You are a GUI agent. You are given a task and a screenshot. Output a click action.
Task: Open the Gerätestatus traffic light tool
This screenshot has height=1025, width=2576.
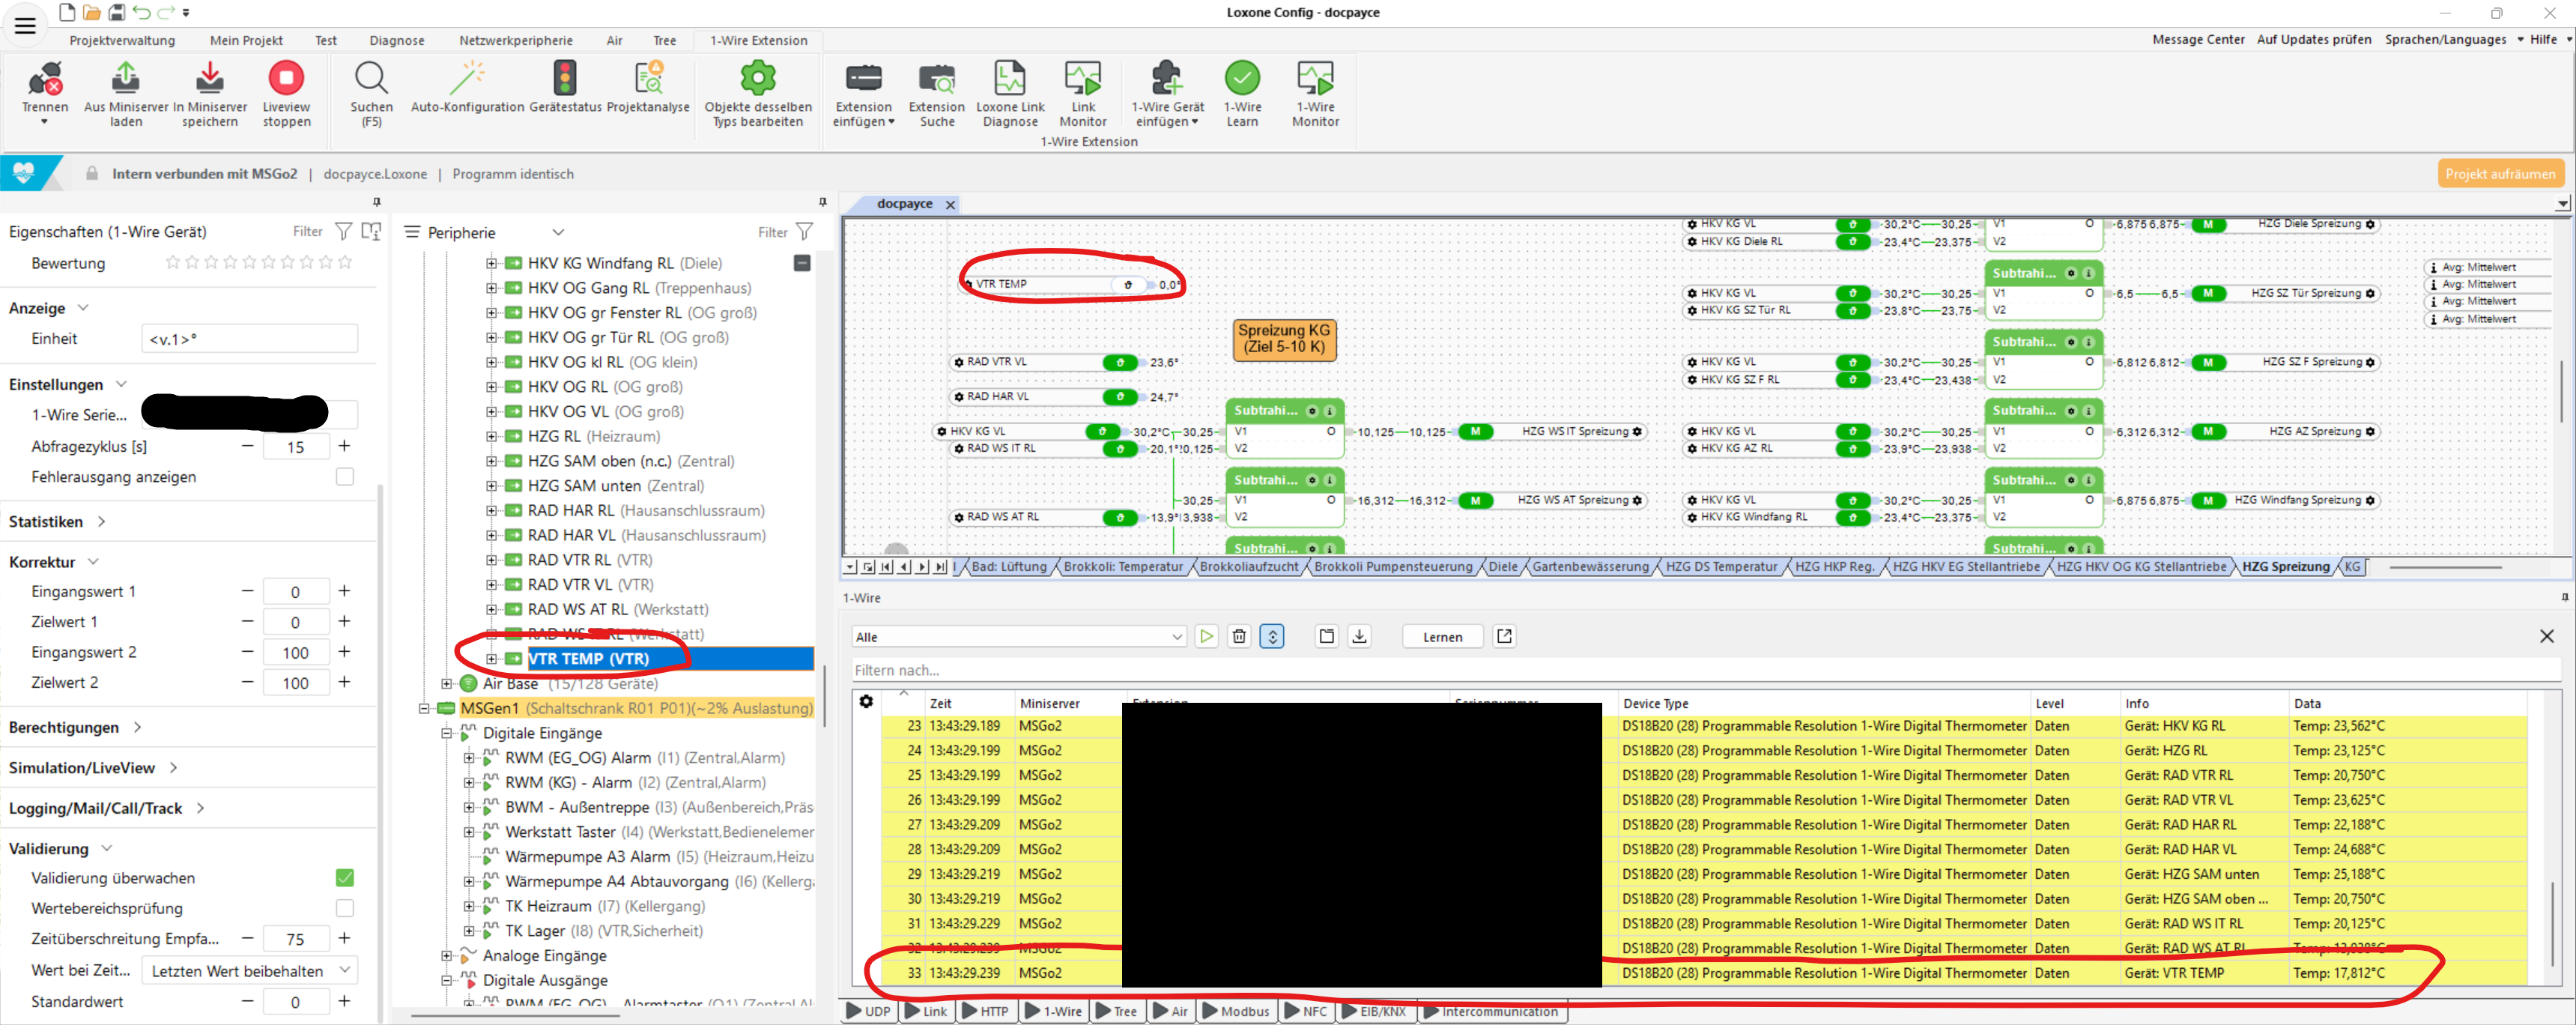565,79
